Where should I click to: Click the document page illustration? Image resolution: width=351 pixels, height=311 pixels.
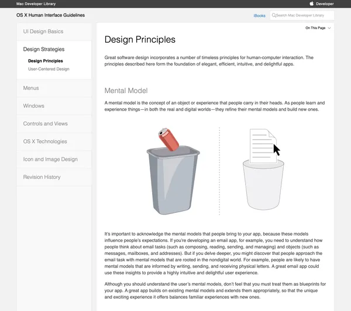point(263,146)
